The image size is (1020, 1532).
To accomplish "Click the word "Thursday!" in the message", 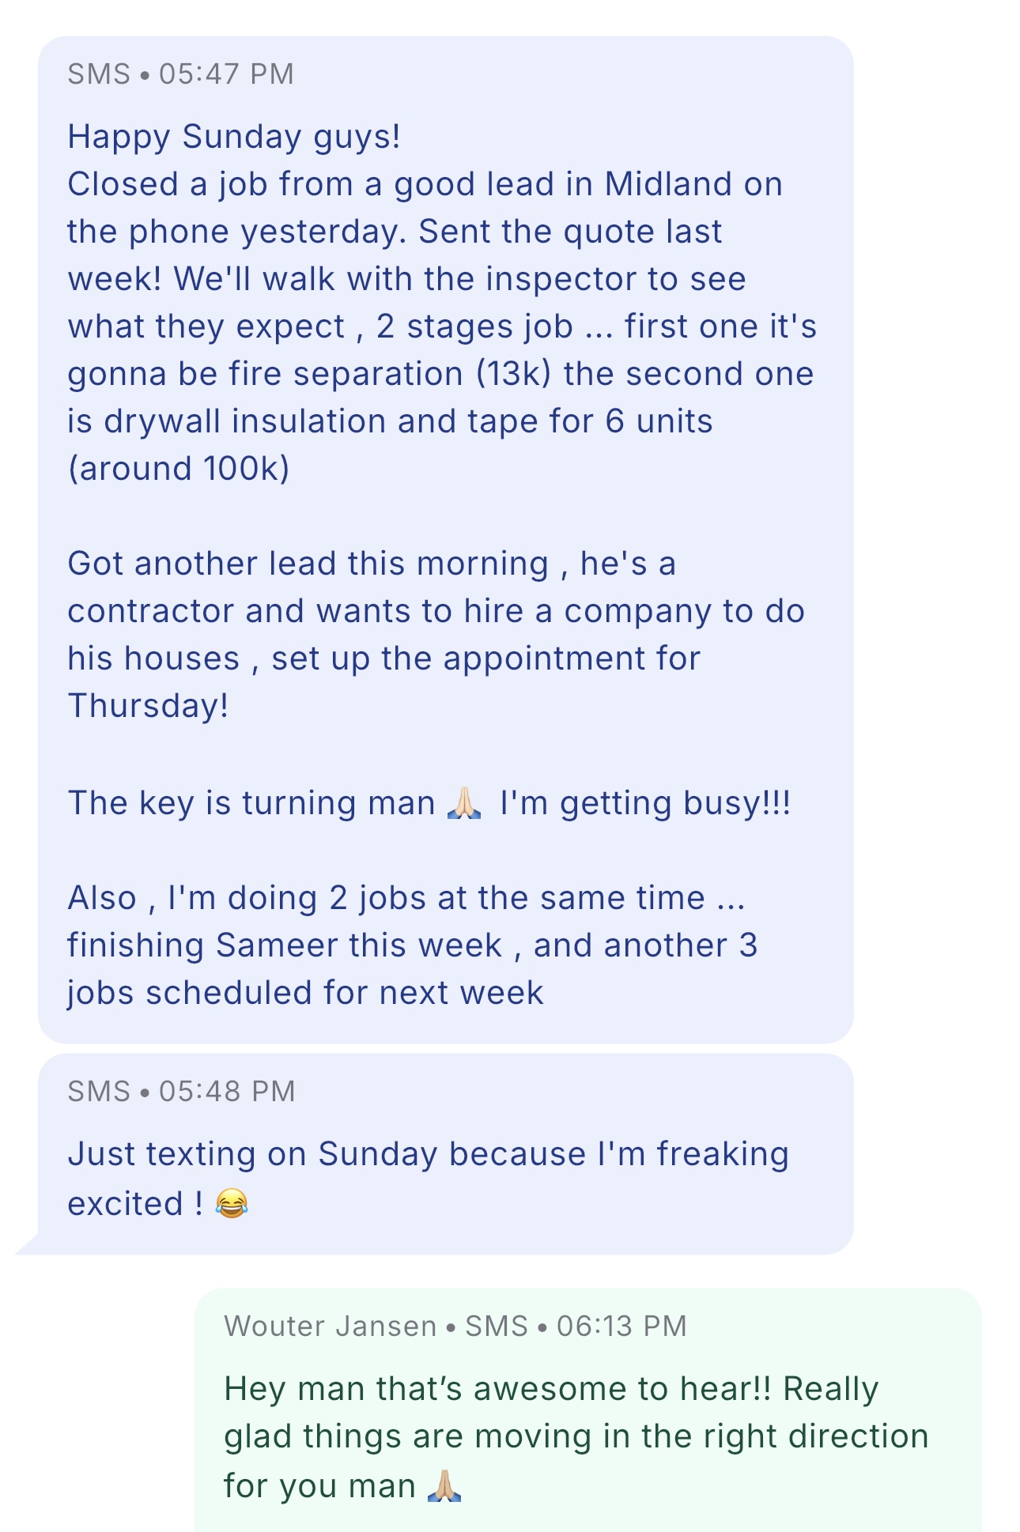I will click(148, 706).
